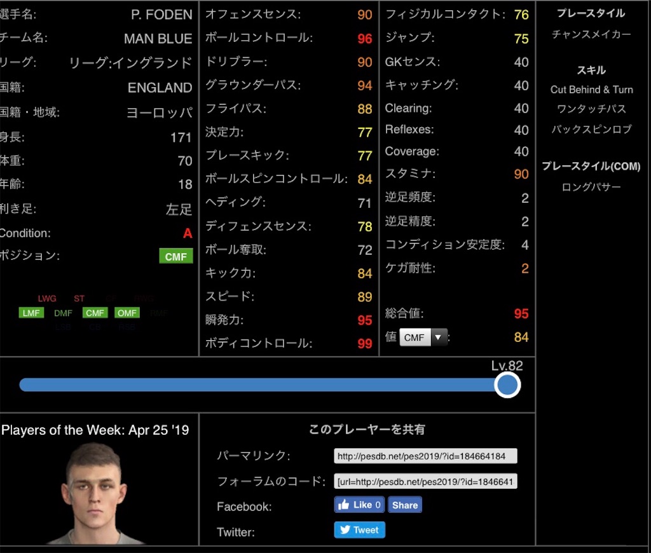Open the CMF position value dropdown
Image resolution: width=651 pixels, height=553 pixels.
[x=423, y=337]
